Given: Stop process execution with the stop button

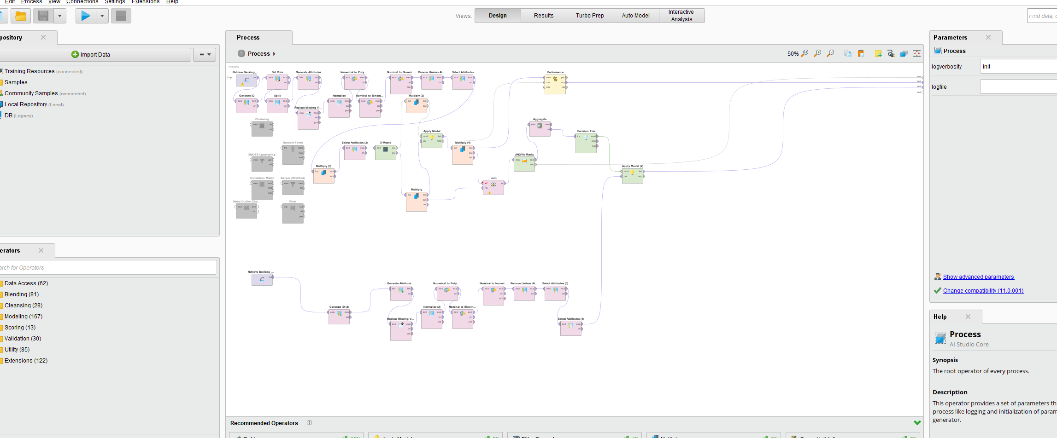Looking at the screenshot, I should pyautogui.click(x=121, y=16).
